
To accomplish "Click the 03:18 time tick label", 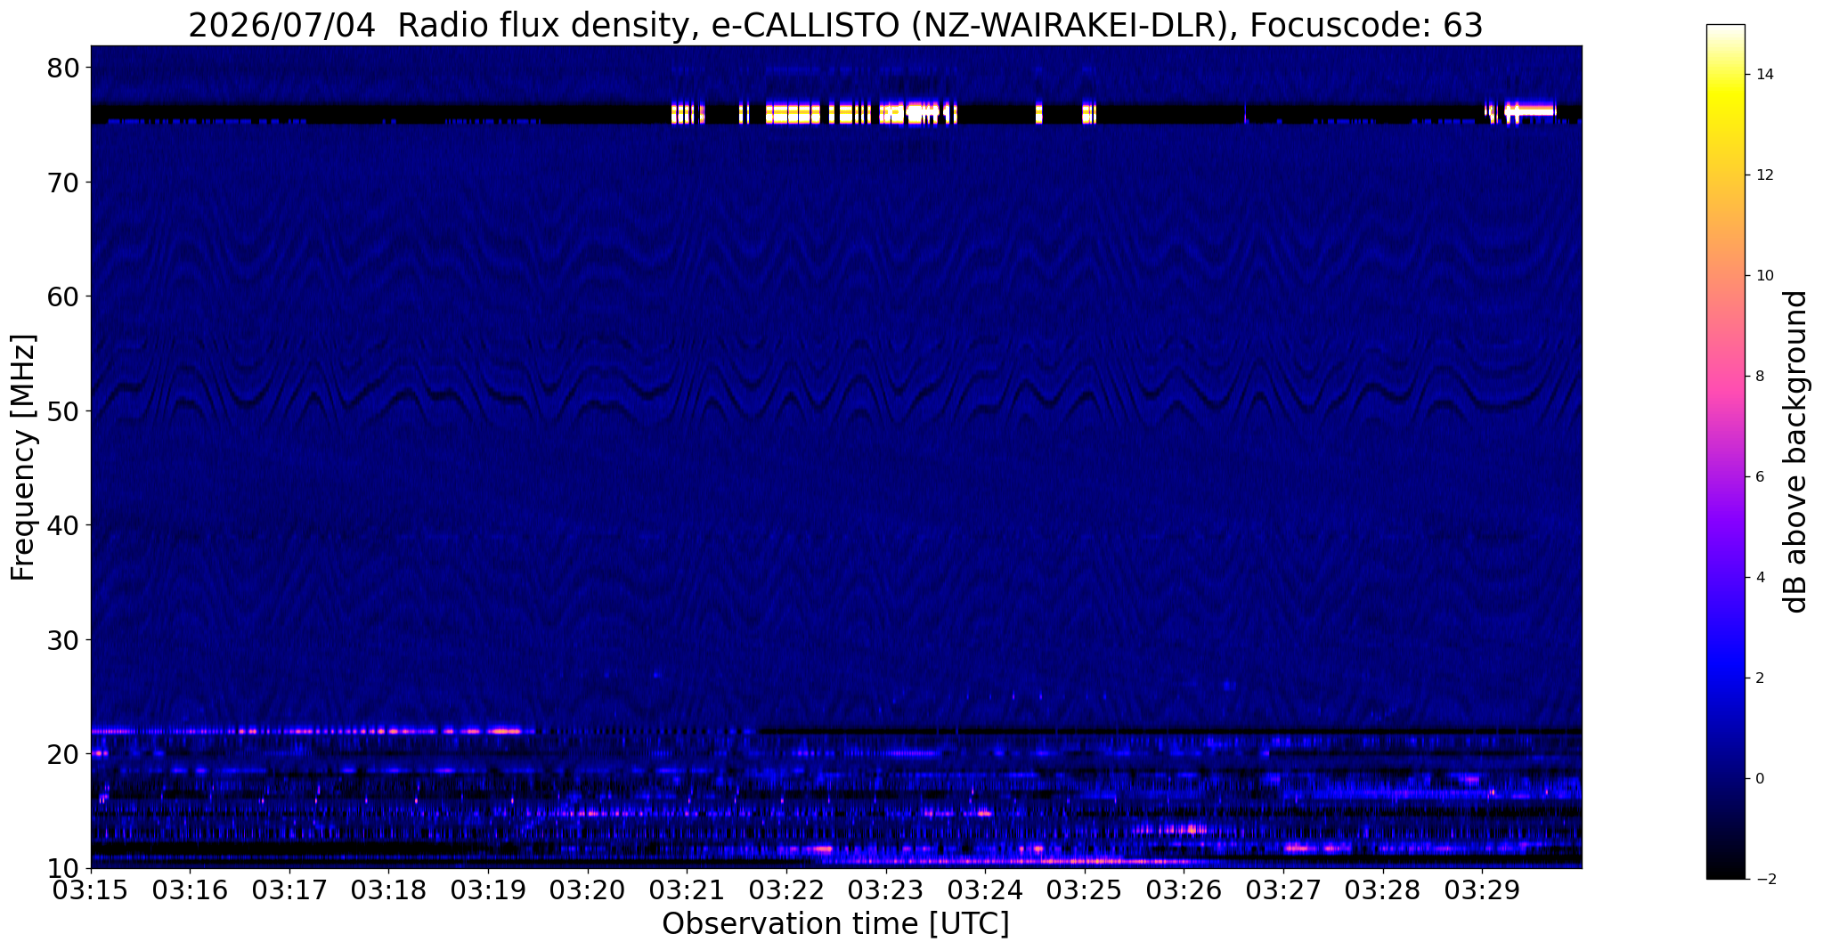I will pos(388,889).
